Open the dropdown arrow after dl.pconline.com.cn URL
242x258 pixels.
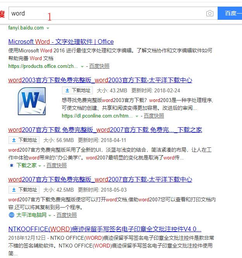136,116
